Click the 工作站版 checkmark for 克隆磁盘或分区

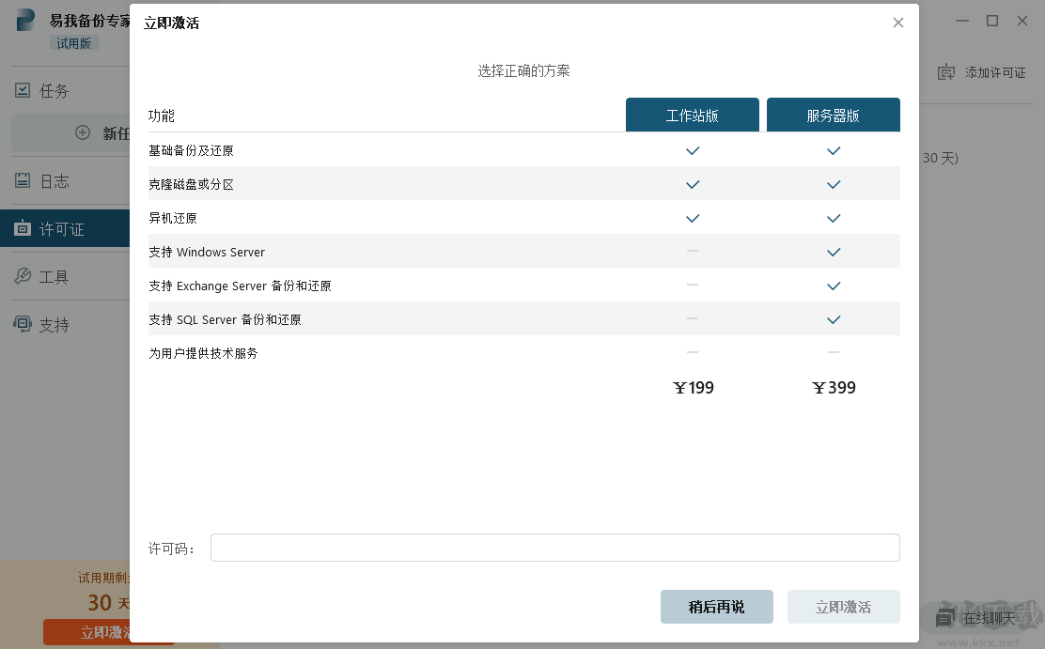click(x=693, y=185)
